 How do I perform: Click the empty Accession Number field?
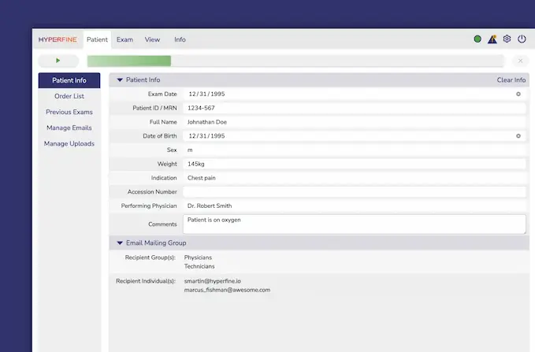pos(354,192)
